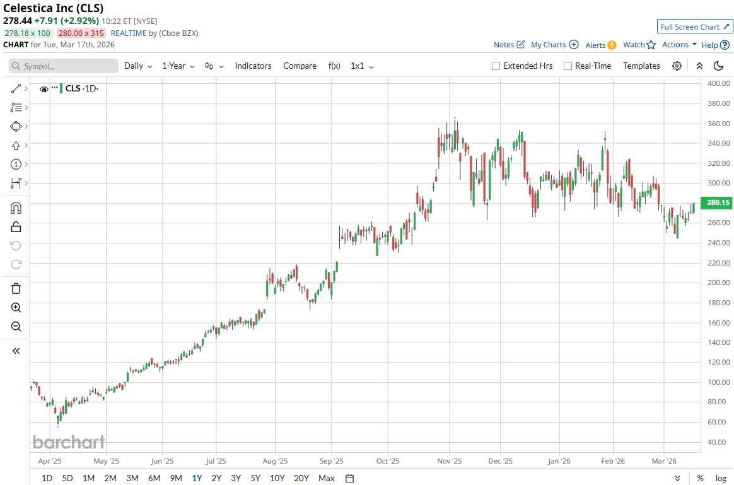Viewport: 734px width, 485px height.
Task: Open the Daily frequency dropdown
Action: click(138, 66)
